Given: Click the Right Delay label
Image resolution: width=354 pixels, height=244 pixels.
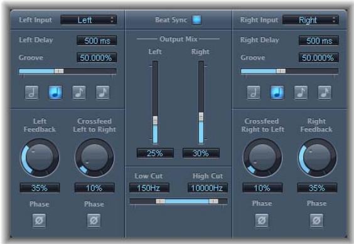Looking at the screenshot, I should (x=260, y=40).
